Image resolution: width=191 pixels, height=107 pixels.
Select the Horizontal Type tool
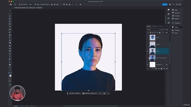(x=10, y=56)
